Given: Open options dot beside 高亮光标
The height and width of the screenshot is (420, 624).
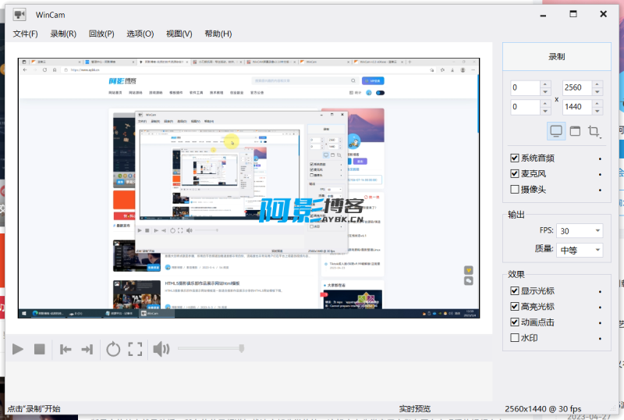Looking at the screenshot, I should (600, 308).
